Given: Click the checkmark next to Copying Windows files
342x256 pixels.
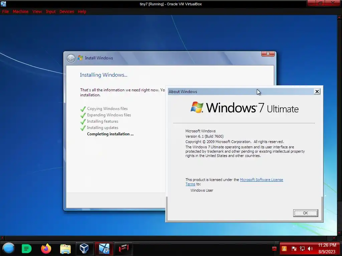Looking at the screenshot, I should 83,109.
